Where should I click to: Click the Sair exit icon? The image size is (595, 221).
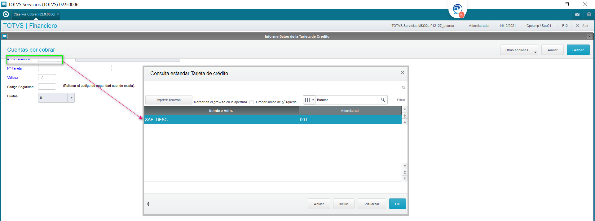coord(578,26)
